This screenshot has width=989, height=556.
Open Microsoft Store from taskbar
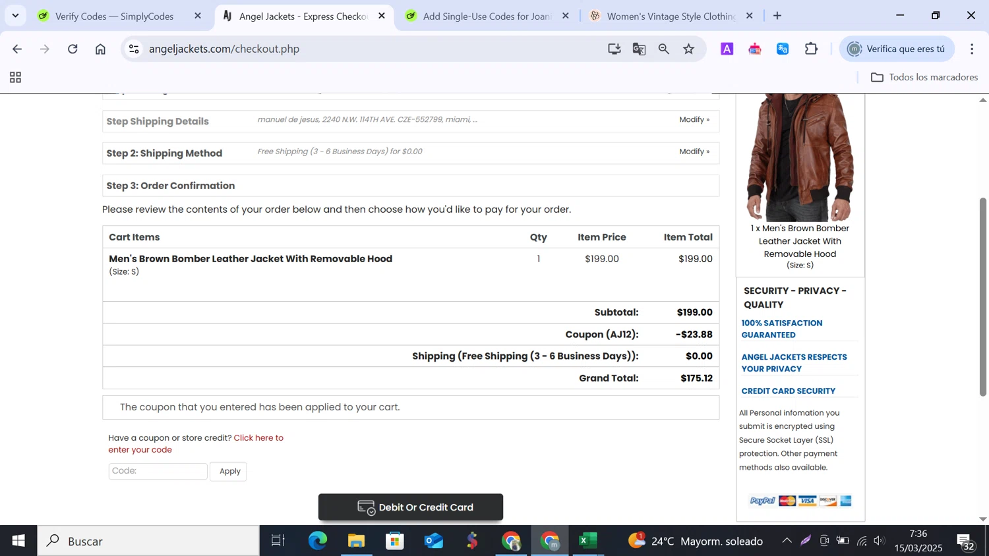[395, 541]
